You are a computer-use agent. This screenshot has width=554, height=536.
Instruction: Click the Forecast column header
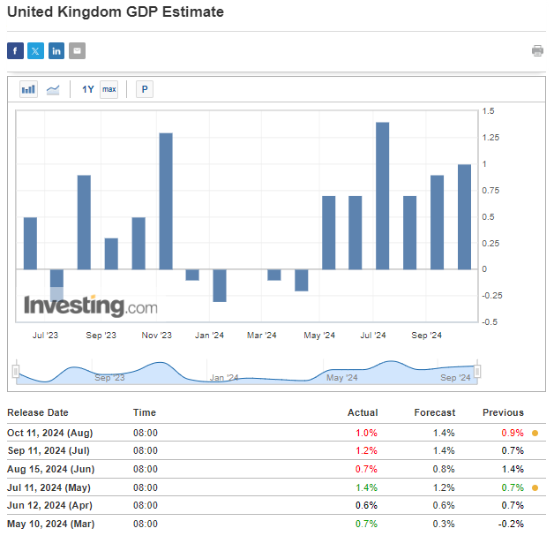(x=434, y=412)
